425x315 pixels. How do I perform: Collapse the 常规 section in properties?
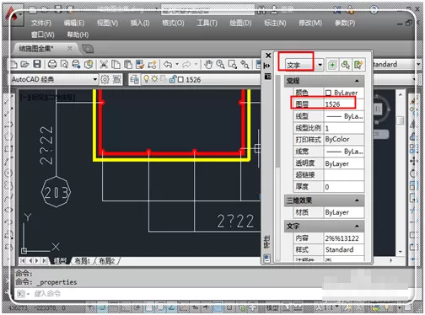357,81
